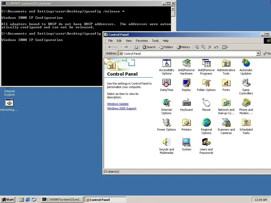Open the Fonts folder
Viewport: 271px width, 203px height.
226,85
